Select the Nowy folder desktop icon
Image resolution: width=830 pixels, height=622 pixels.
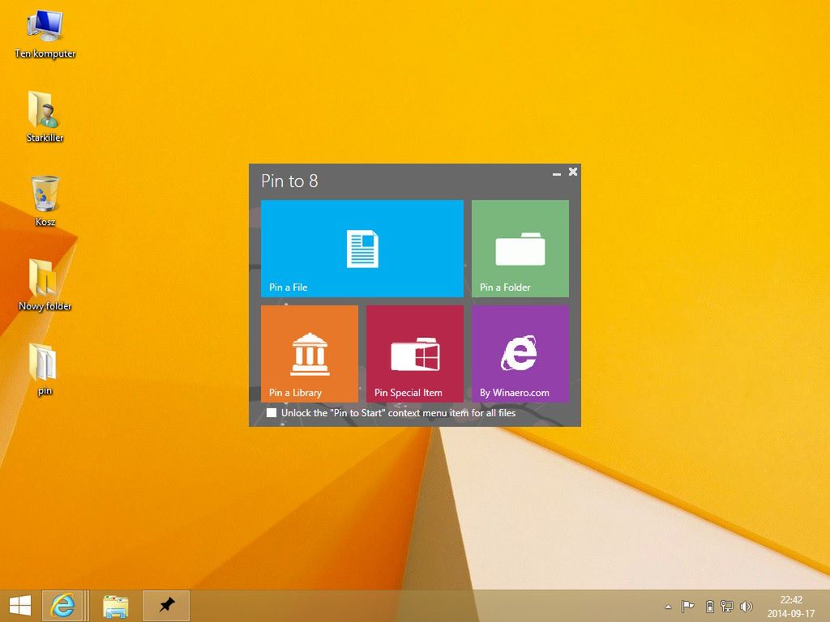45,285
